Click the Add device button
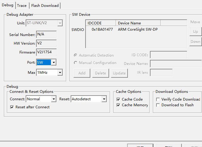 (82, 73)
